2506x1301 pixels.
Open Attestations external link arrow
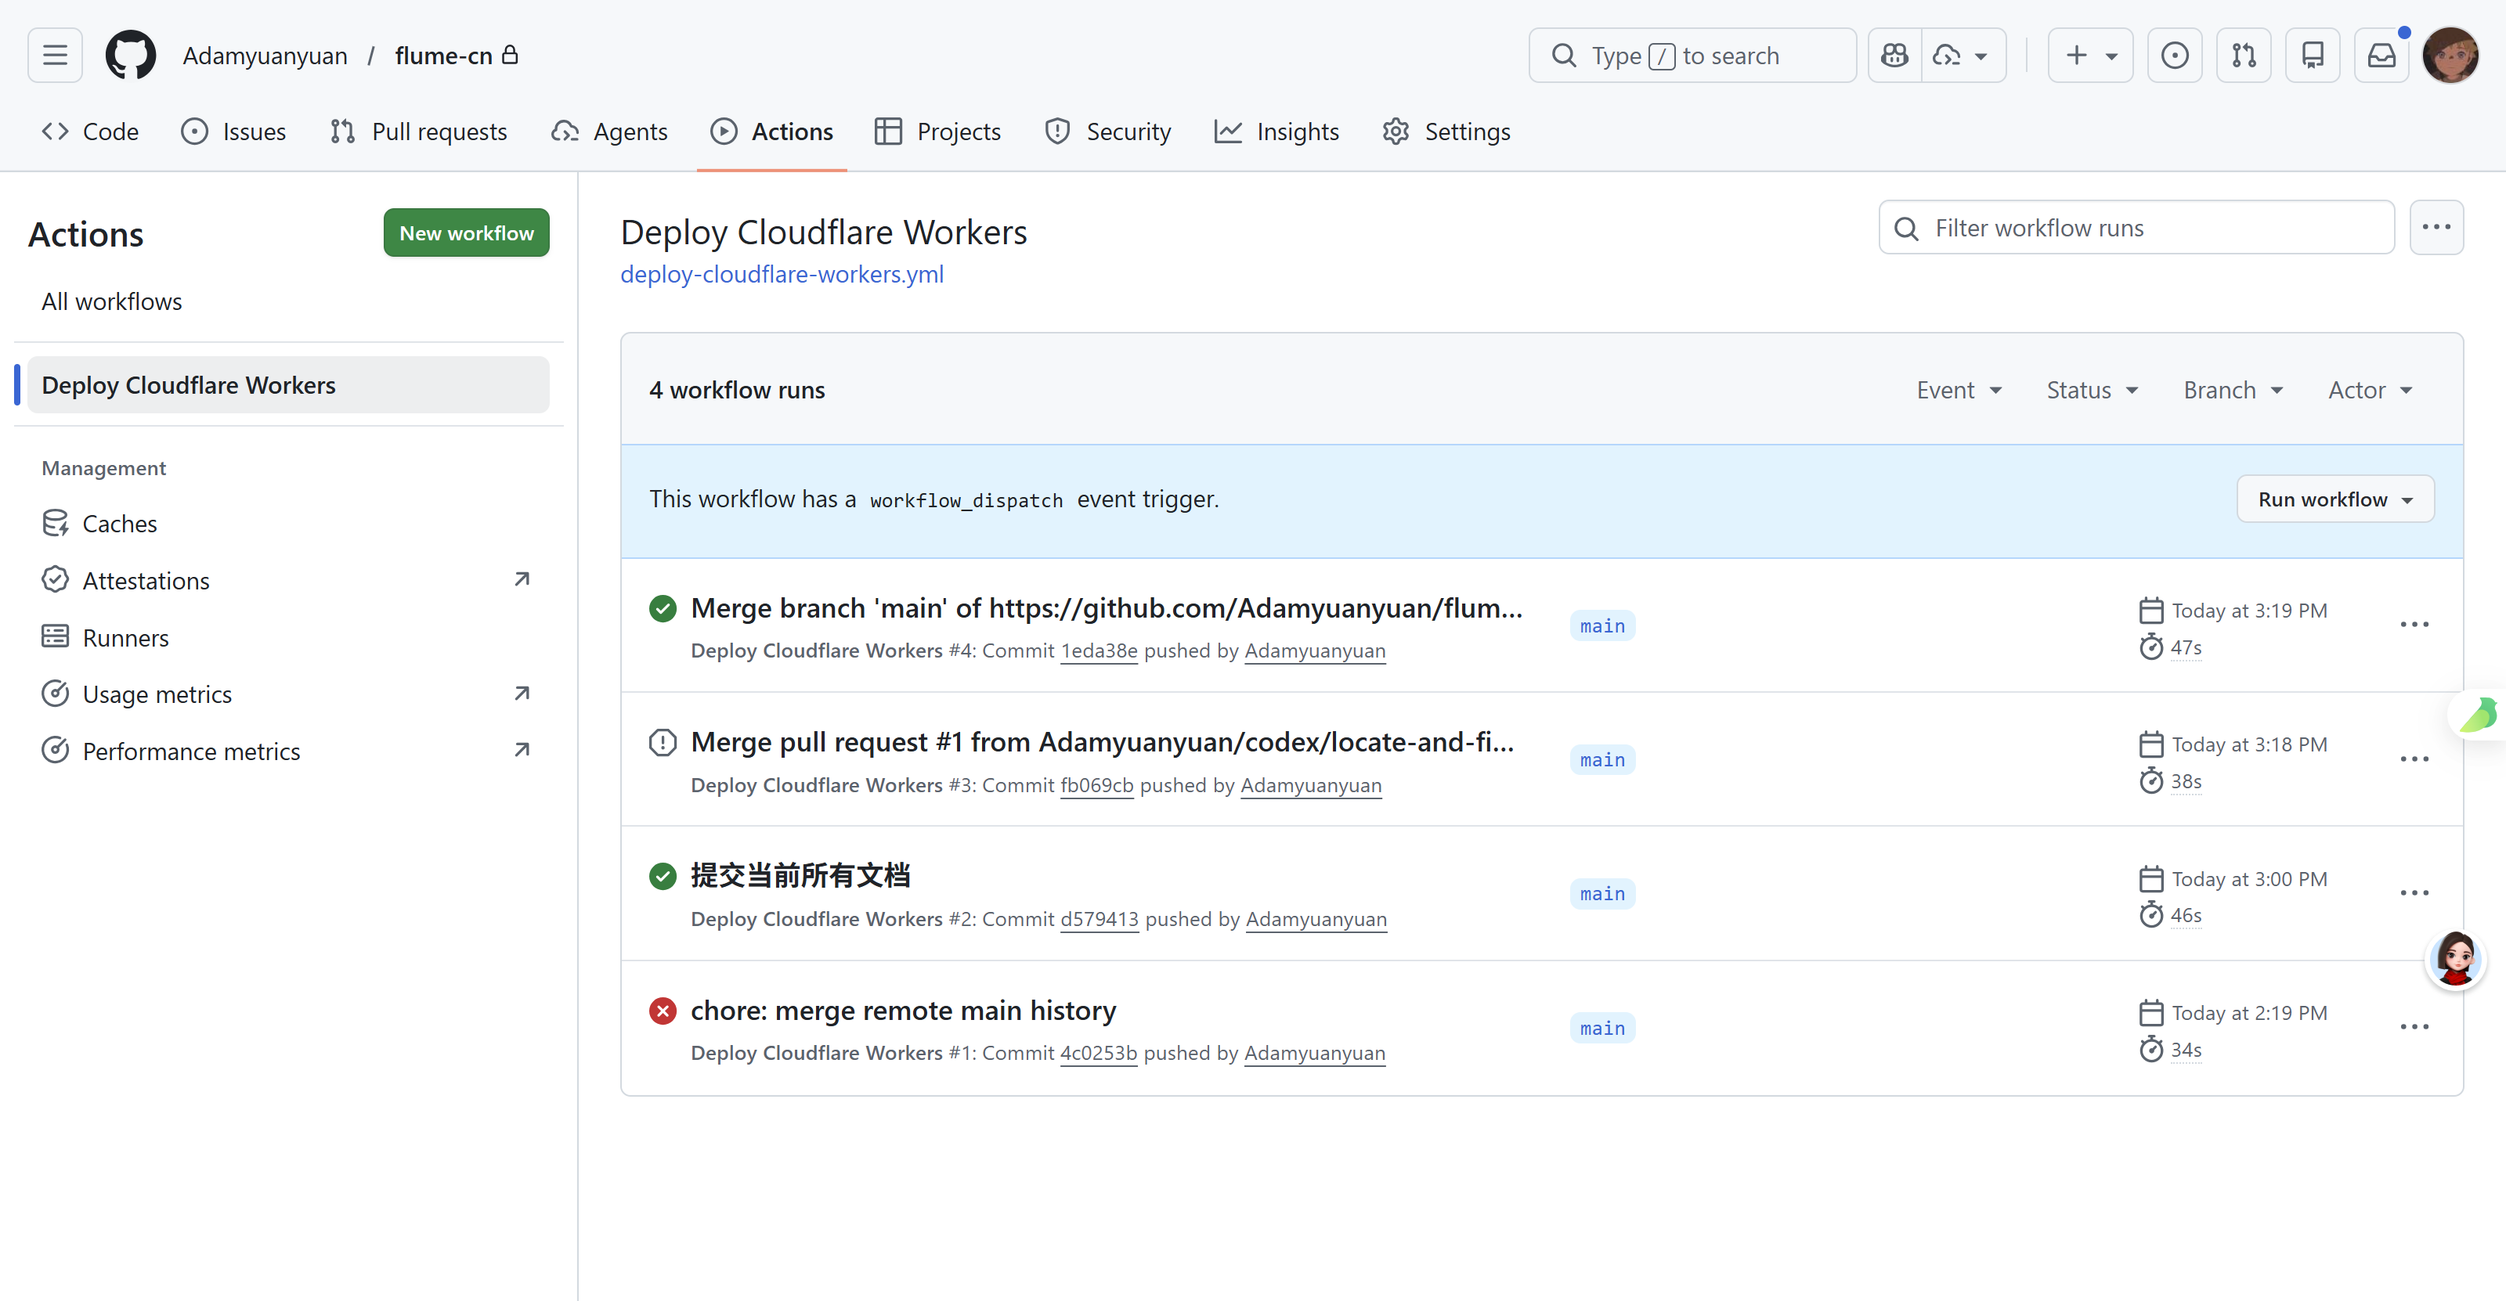pos(522,579)
